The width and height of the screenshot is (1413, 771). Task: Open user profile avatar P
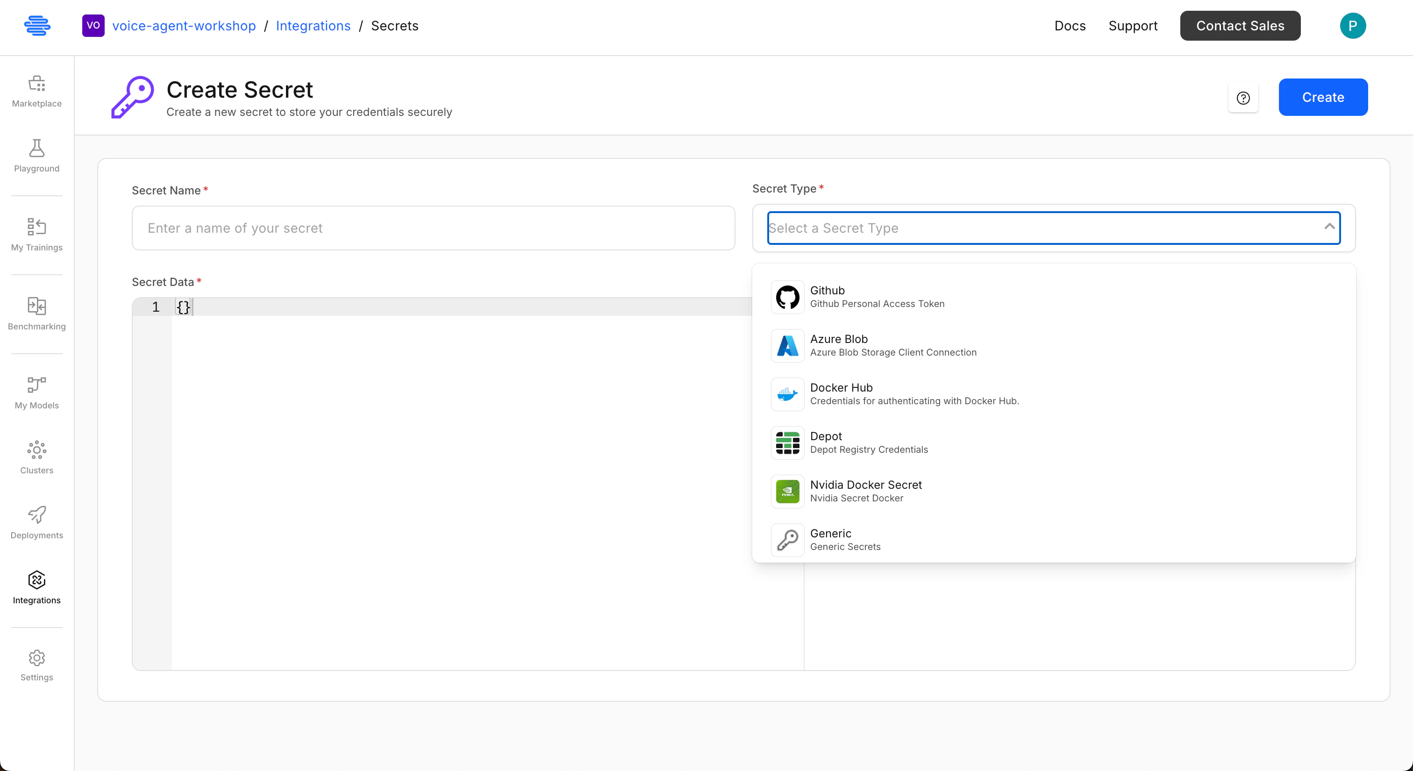1352,26
